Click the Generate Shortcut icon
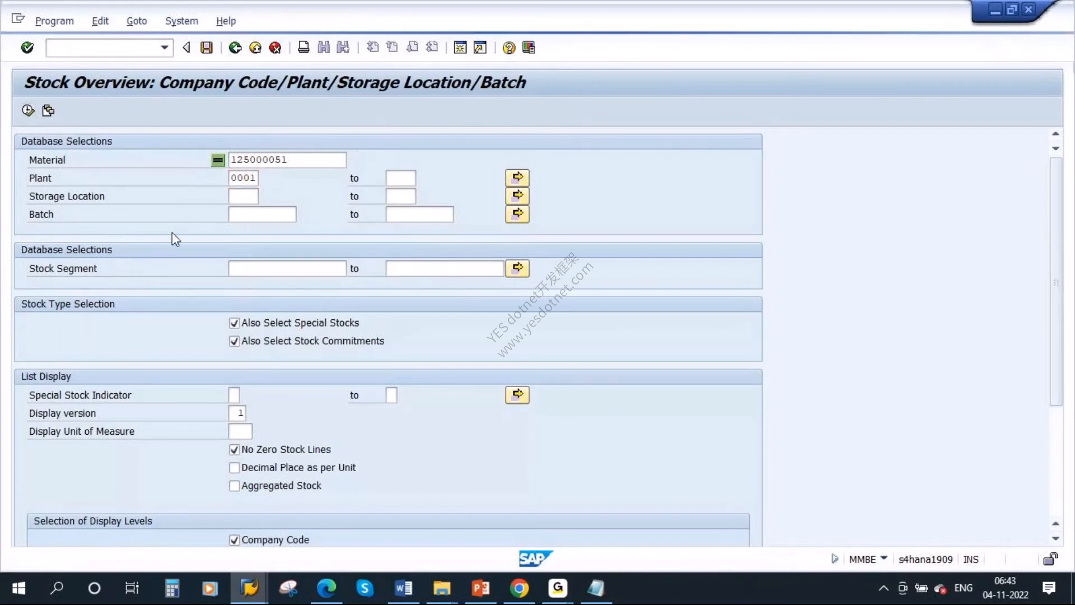The width and height of the screenshot is (1075, 605). tap(480, 48)
